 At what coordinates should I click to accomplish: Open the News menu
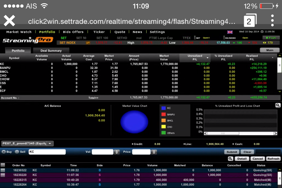coord(137,32)
